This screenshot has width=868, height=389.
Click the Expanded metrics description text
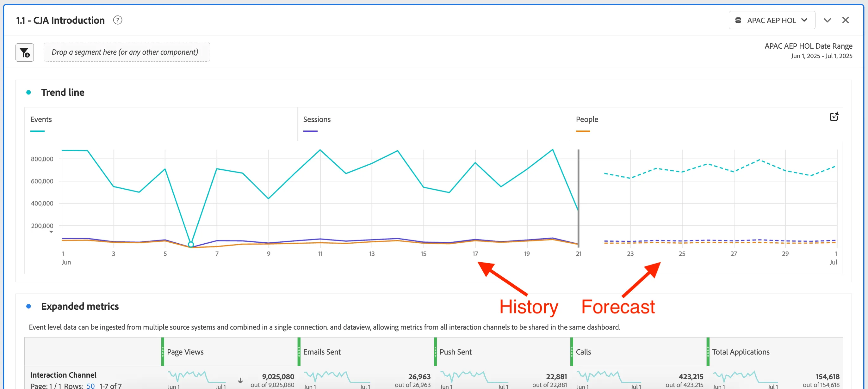[x=324, y=327]
